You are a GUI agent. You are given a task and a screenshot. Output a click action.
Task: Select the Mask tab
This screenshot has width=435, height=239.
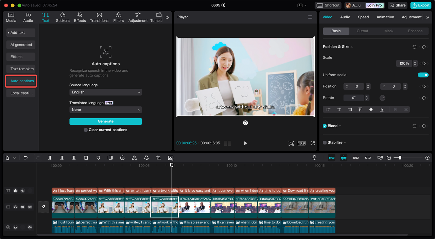(389, 31)
